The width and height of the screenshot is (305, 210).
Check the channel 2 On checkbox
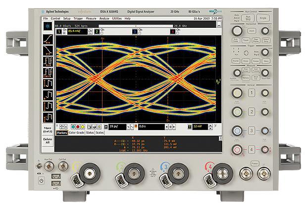(x=102, y=33)
